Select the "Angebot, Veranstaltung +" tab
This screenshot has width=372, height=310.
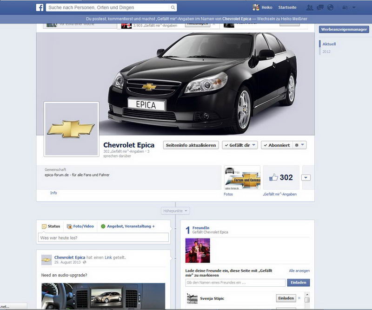coord(127,226)
